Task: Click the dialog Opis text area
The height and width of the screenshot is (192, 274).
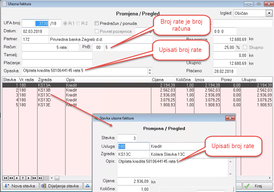Action: click(173, 168)
